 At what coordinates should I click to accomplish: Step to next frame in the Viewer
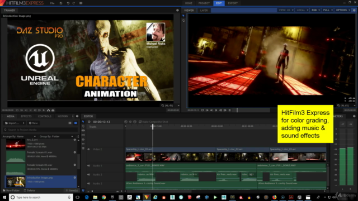point(225,111)
